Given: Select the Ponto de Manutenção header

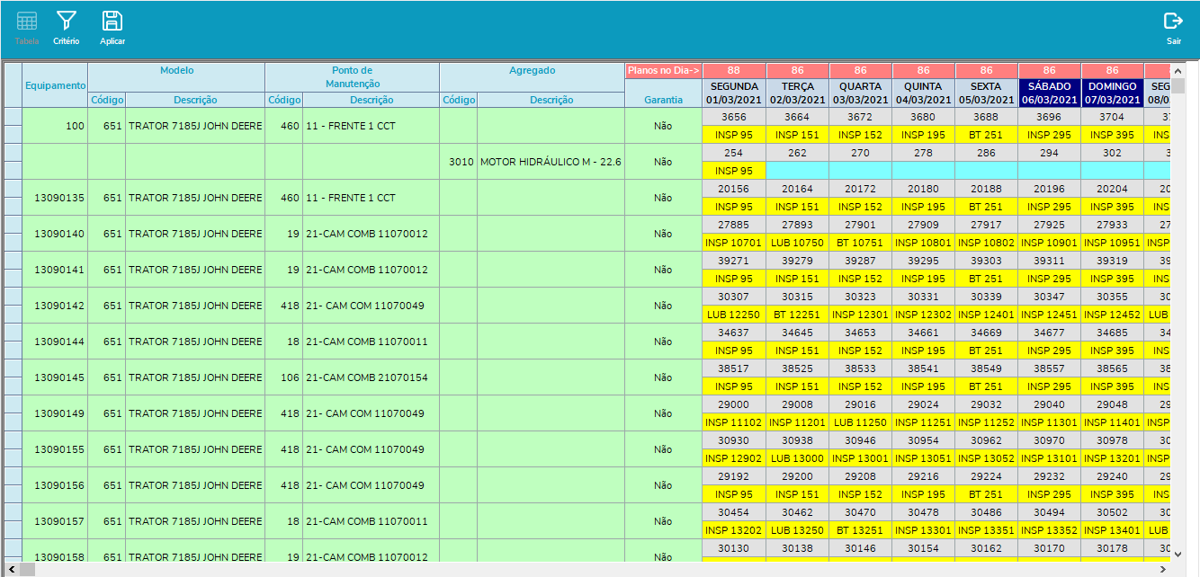Looking at the screenshot, I should 352,76.
